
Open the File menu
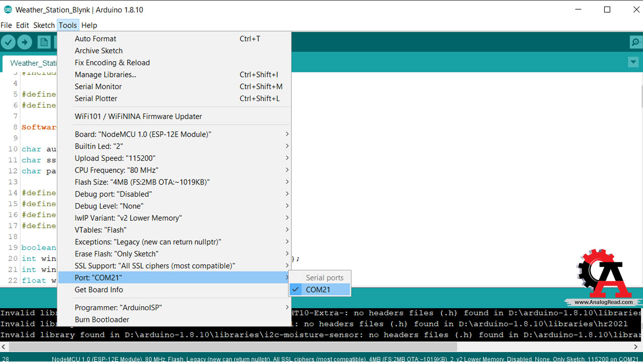6,25
